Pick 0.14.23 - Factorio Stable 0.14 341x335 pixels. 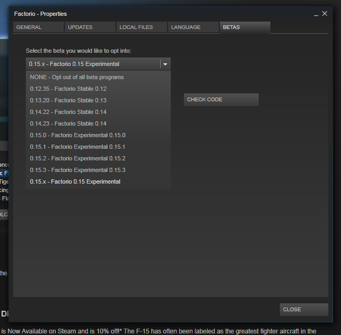coord(98,123)
